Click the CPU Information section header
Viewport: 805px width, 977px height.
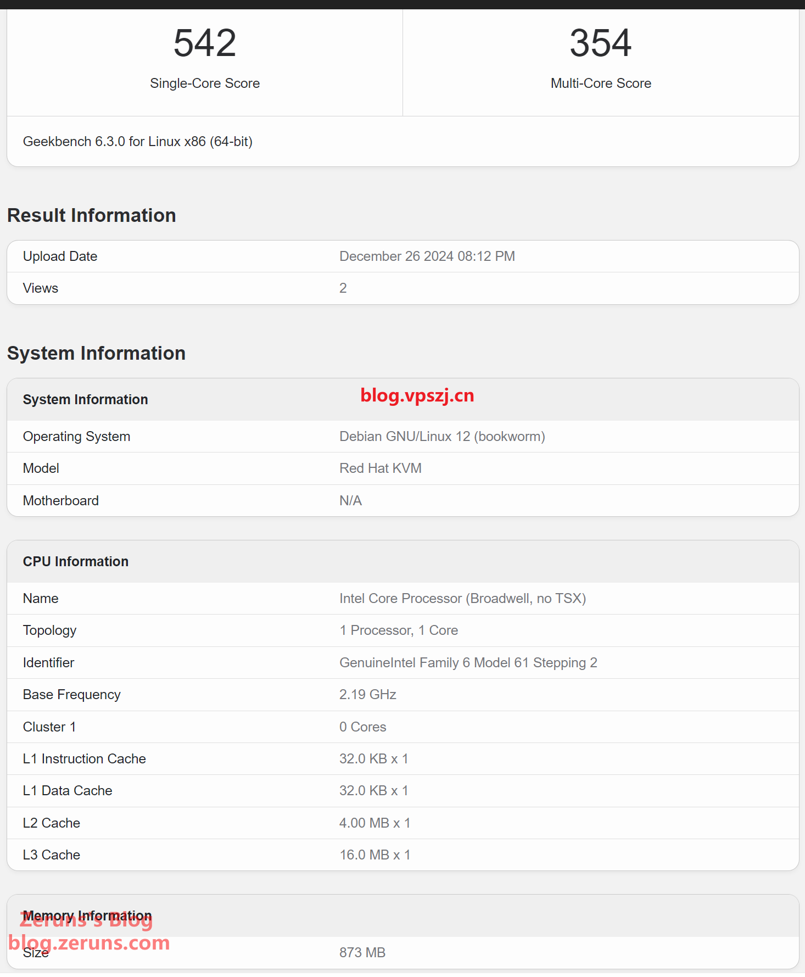(x=76, y=561)
